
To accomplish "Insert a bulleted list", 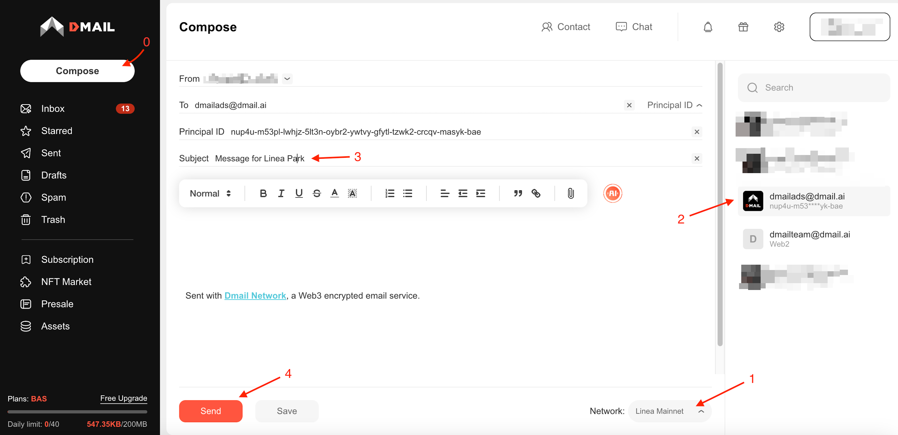I will click(x=407, y=193).
